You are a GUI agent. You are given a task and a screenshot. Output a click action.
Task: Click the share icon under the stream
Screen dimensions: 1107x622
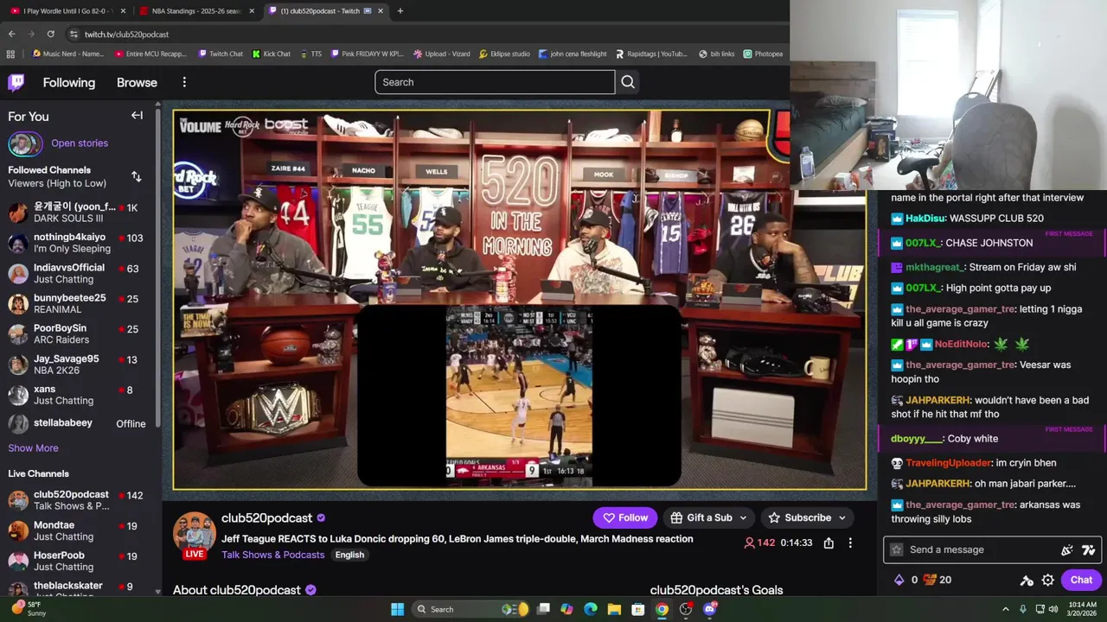[x=829, y=543]
